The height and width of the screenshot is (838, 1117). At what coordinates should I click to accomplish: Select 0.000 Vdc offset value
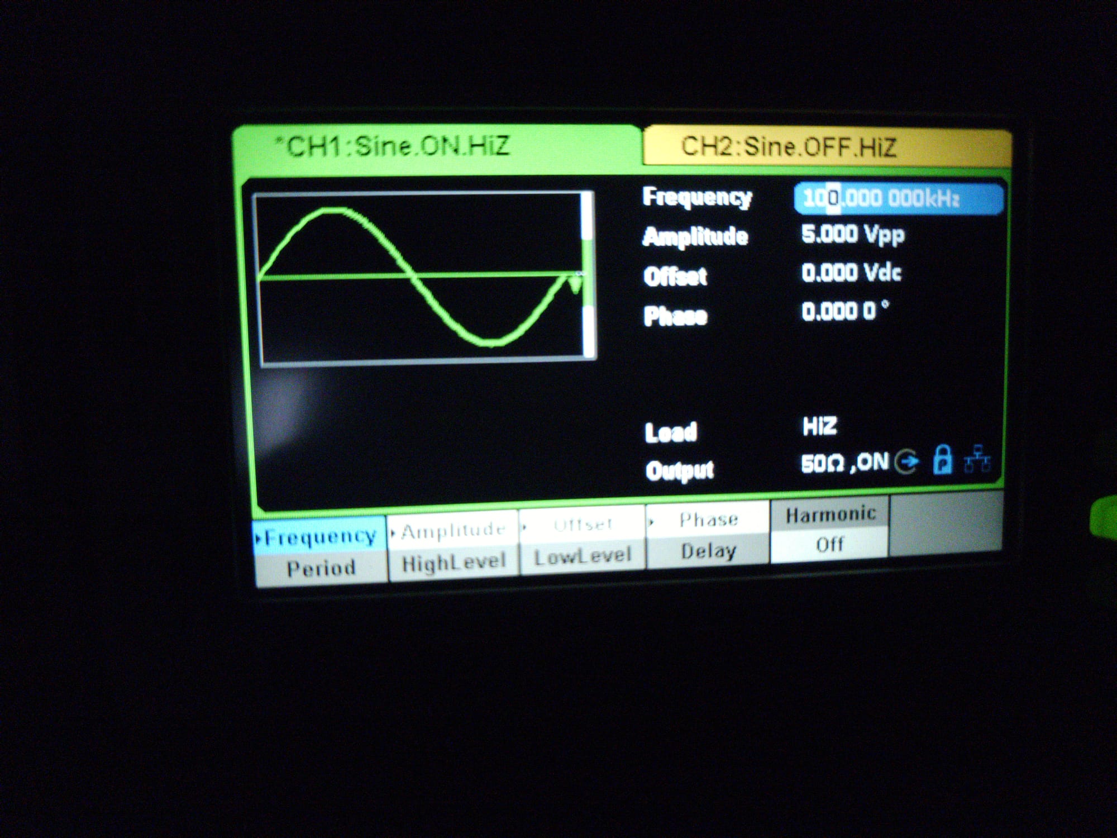[x=851, y=273]
